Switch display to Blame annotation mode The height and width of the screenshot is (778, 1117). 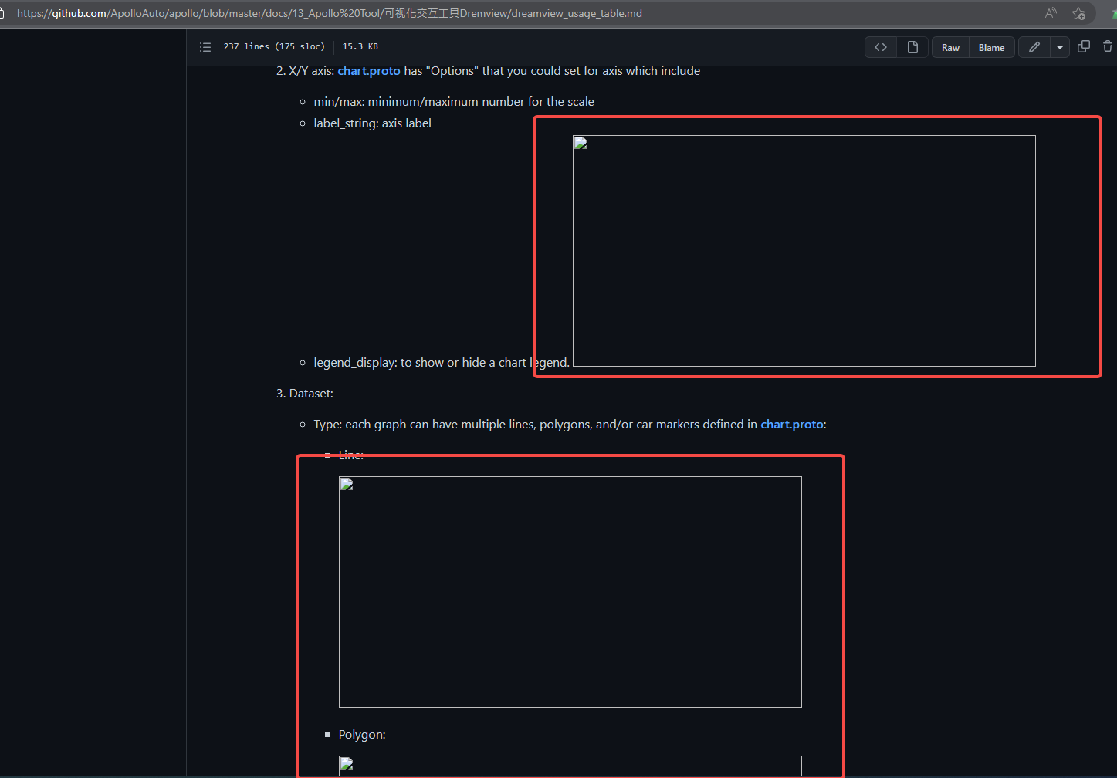(x=991, y=47)
